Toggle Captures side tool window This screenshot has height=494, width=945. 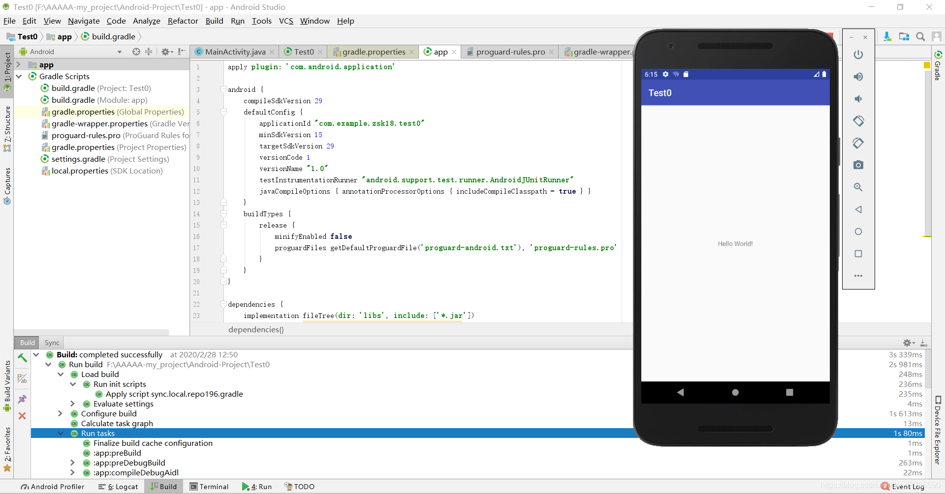coord(7,186)
